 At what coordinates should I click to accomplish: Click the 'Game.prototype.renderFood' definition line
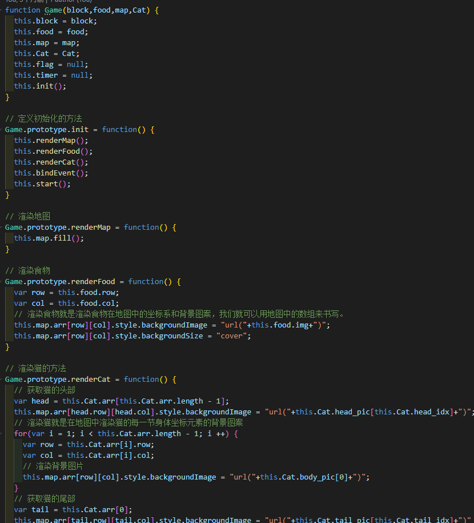93,282
